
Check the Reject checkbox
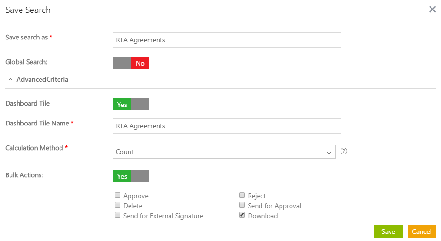[x=242, y=195]
